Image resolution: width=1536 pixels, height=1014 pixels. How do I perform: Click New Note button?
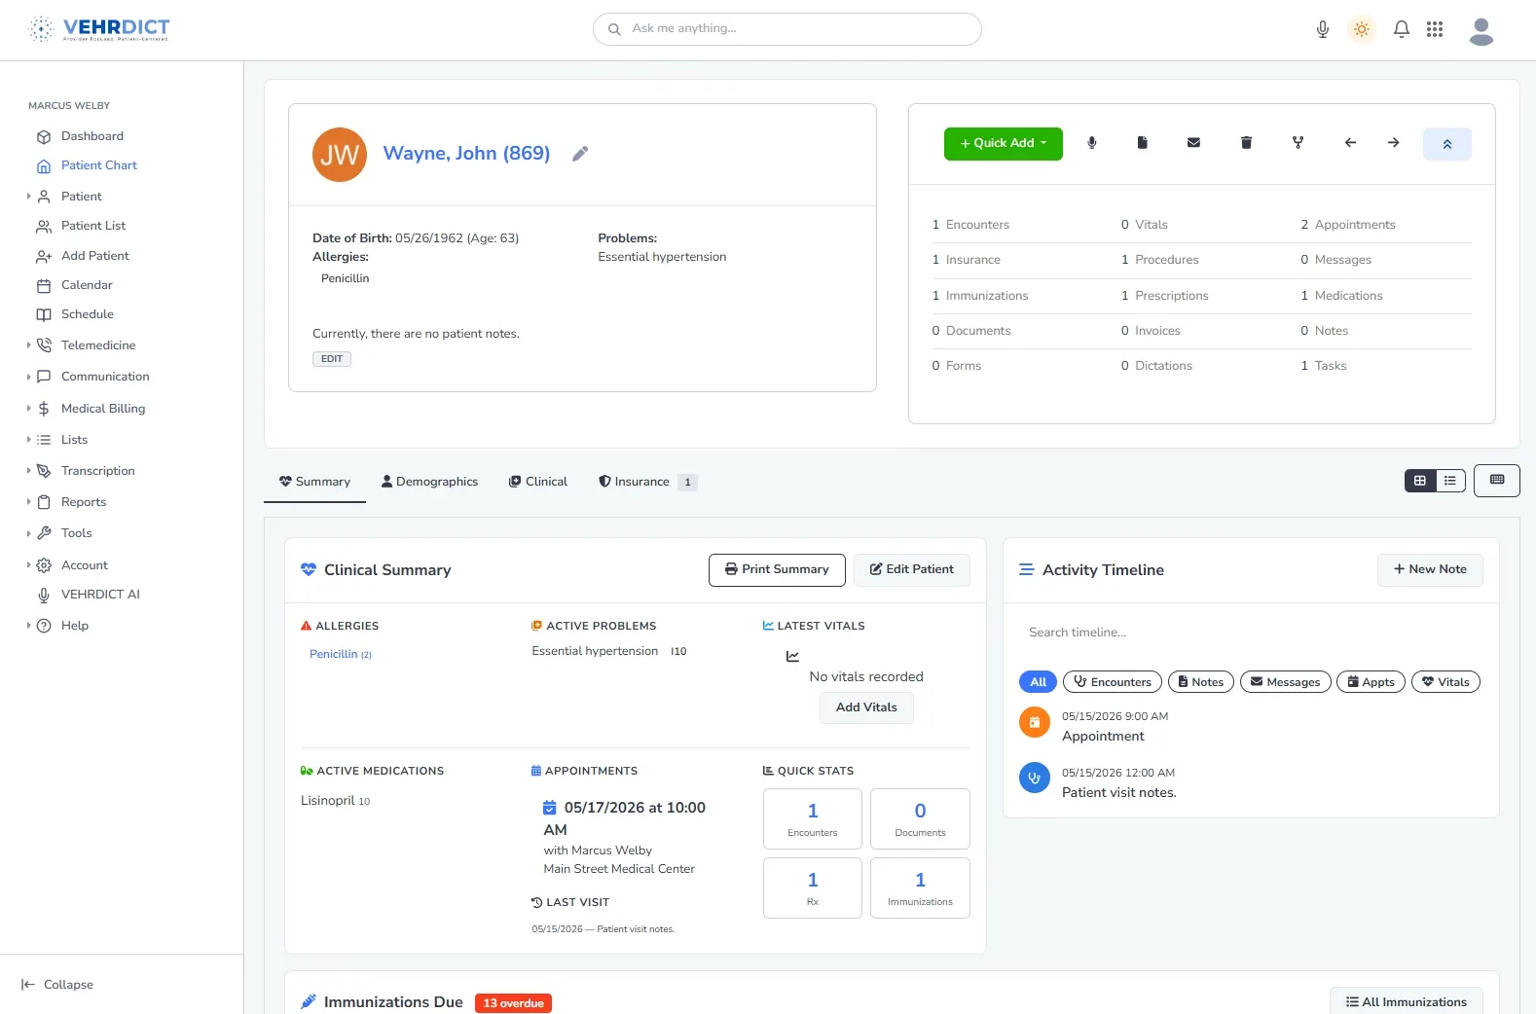pyautogui.click(x=1430, y=569)
